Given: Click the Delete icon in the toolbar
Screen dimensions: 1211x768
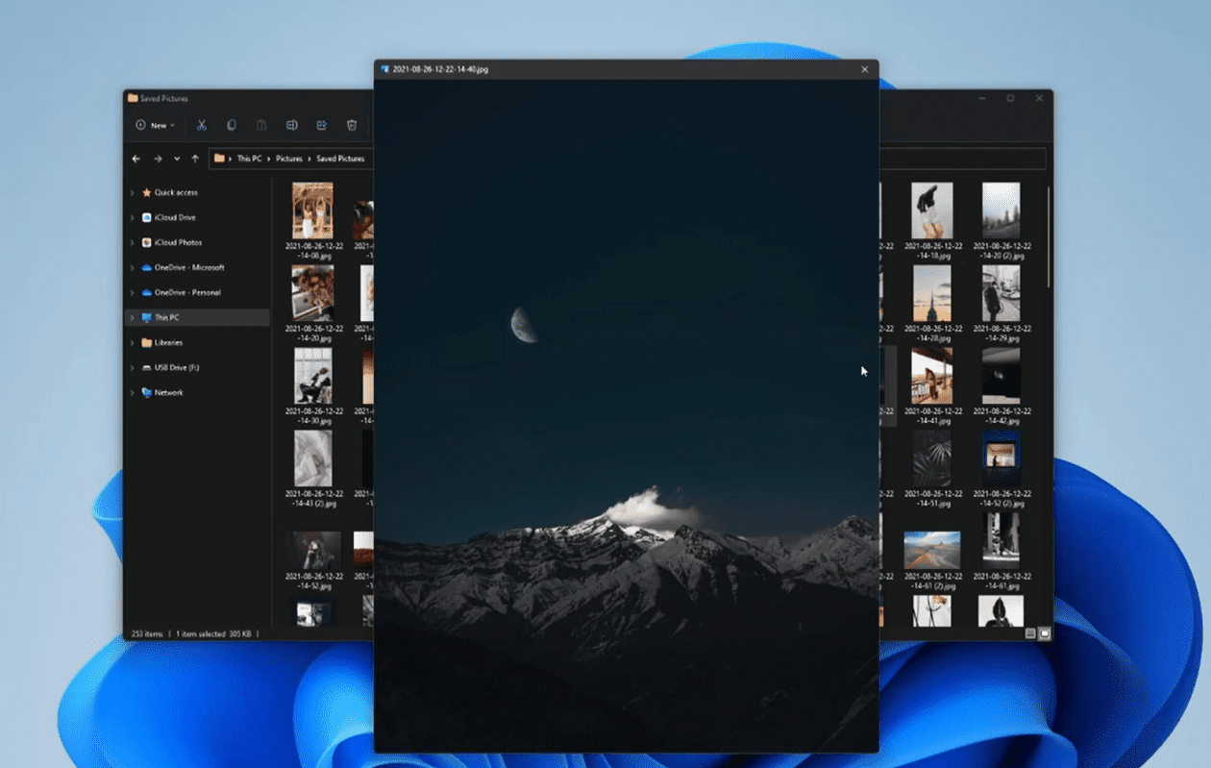Looking at the screenshot, I should tap(351, 125).
